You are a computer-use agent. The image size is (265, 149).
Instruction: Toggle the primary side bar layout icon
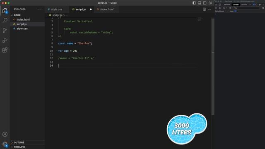click(194, 3)
